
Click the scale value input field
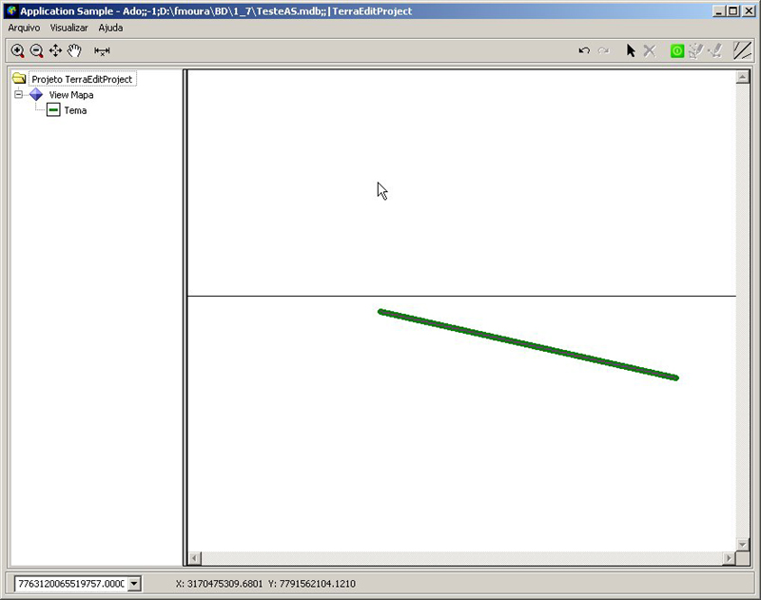click(71, 584)
